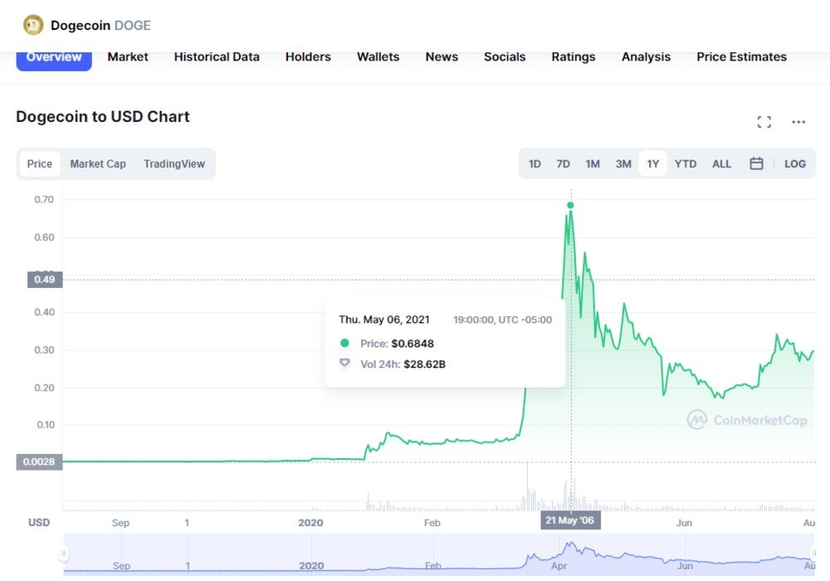
Task: Click the 19:00:00, UTC -05:00 time text
Action: tap(502, 320)
